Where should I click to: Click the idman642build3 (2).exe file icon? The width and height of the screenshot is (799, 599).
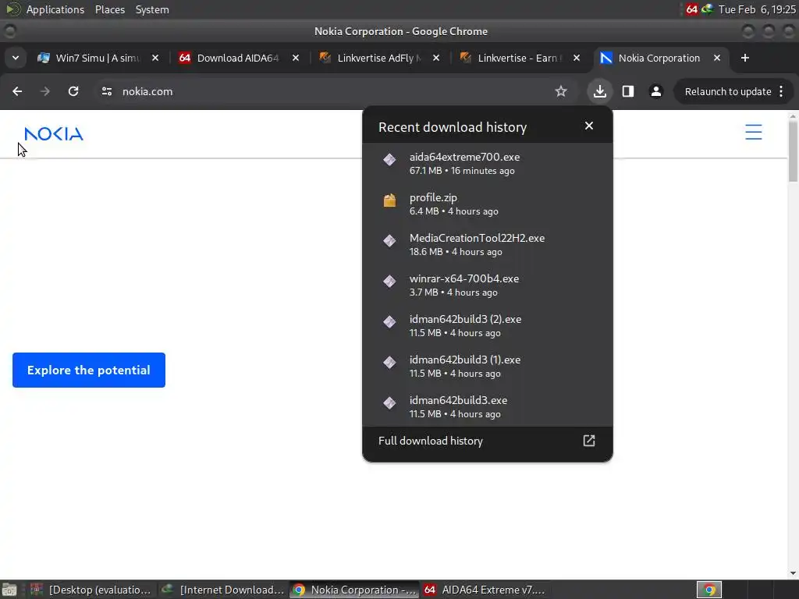(x=390, y=322)
